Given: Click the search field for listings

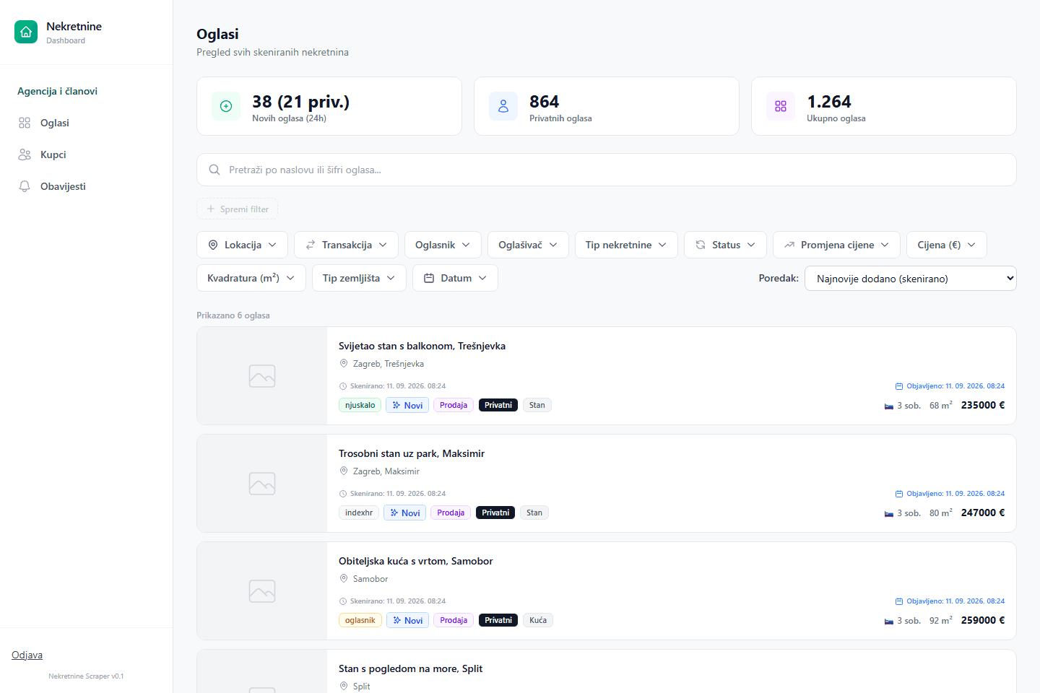Looking at the screenshot, I should coord(607,170).
